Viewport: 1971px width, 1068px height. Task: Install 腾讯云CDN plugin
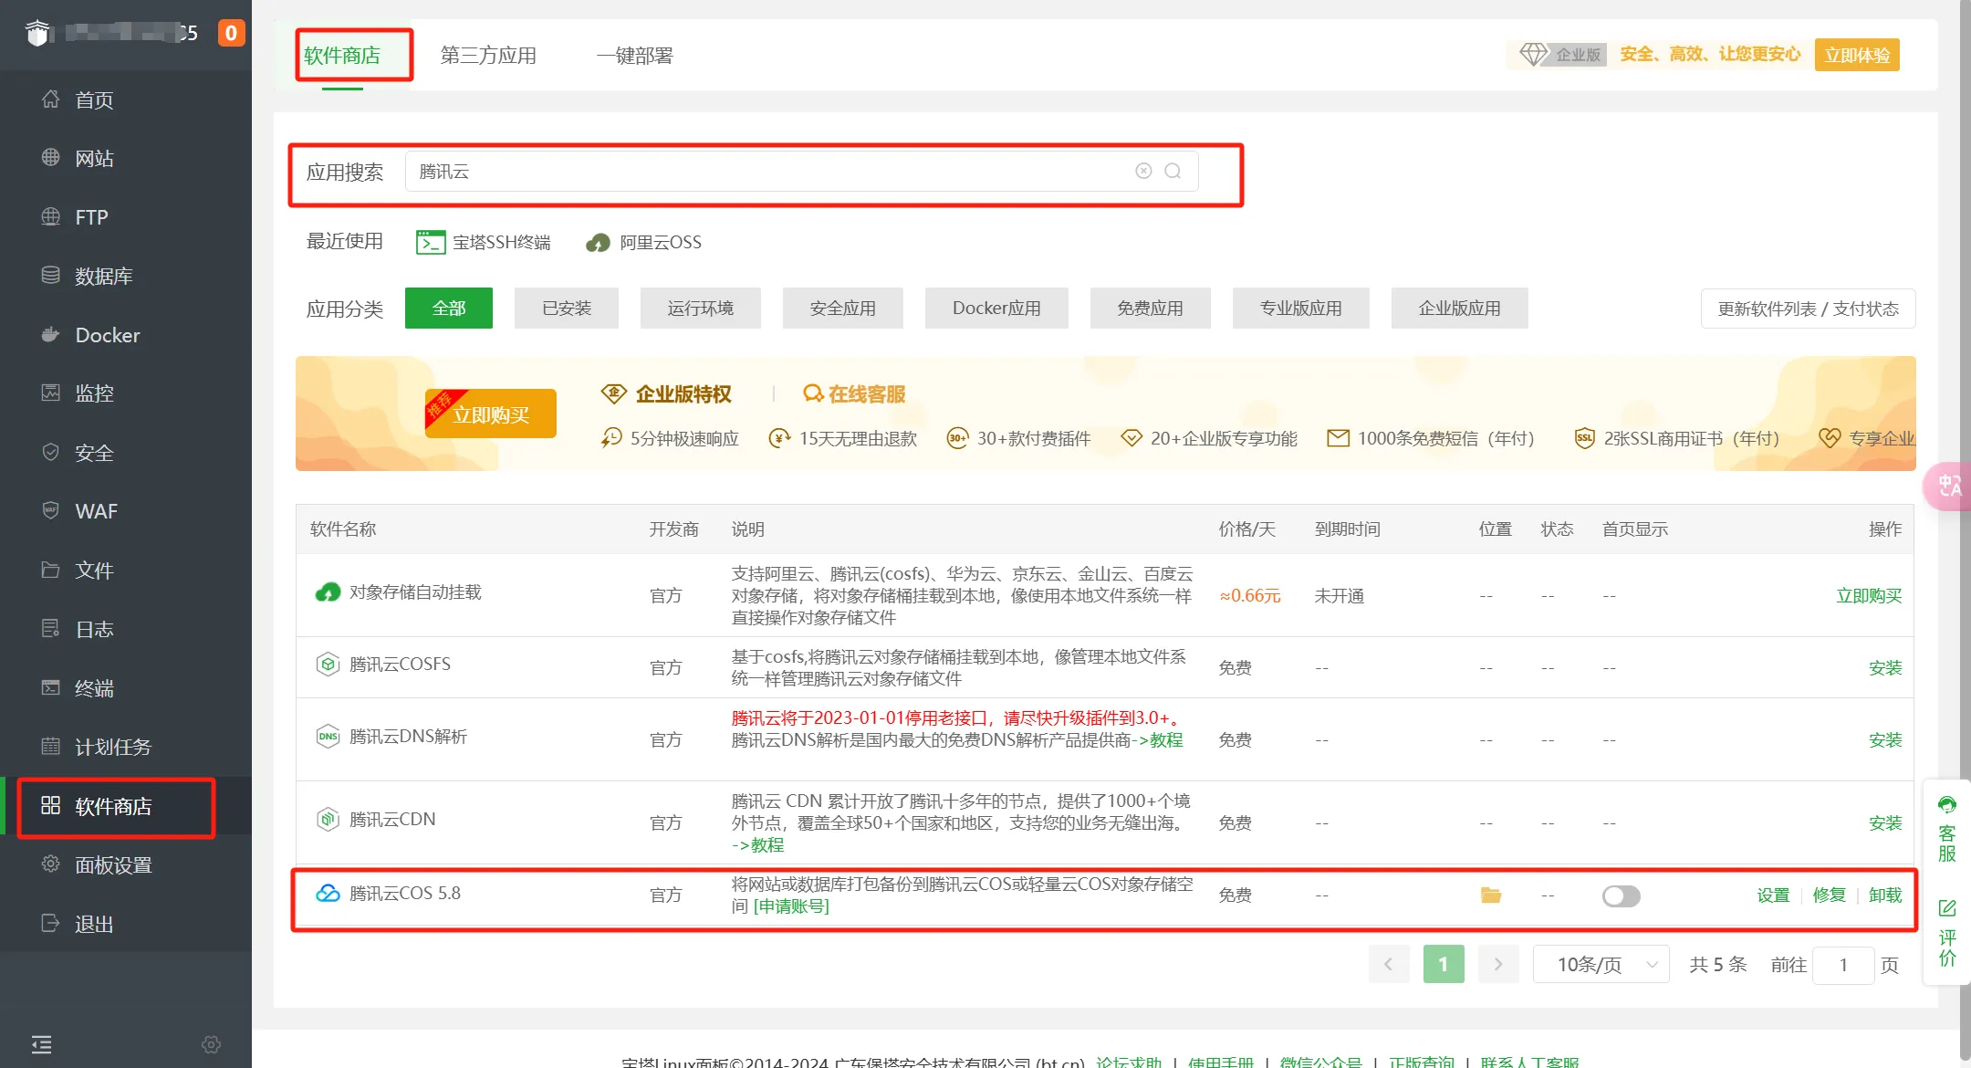tap(1885, 822)
